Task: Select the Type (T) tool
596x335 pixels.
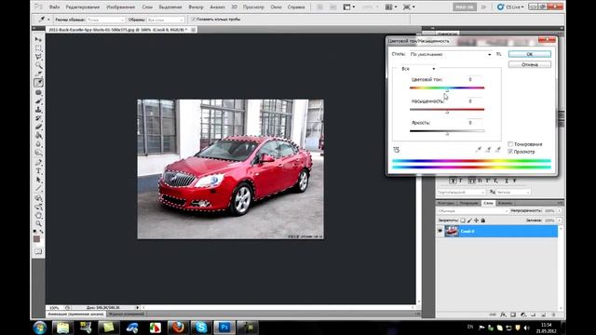Action: tap(38, 171)
